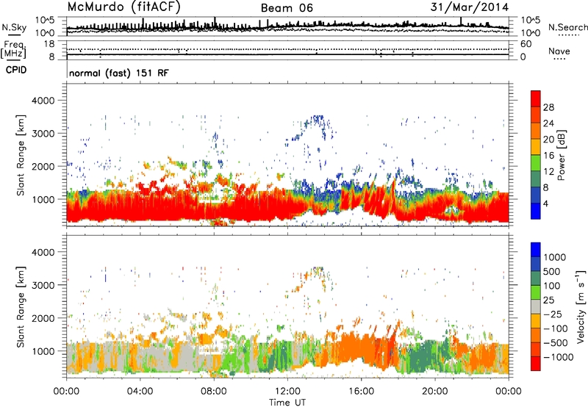Select the blue segment above 1000 on the velocity colorbar
Image resolution: width=588 pixels, height=407 pixels.
tap(536, 250)
